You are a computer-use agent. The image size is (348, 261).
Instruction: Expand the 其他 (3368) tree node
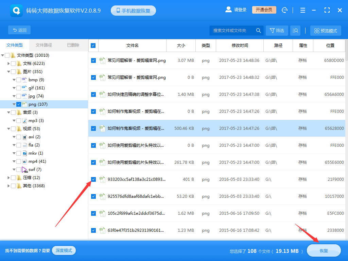click(x=8, y=186)
